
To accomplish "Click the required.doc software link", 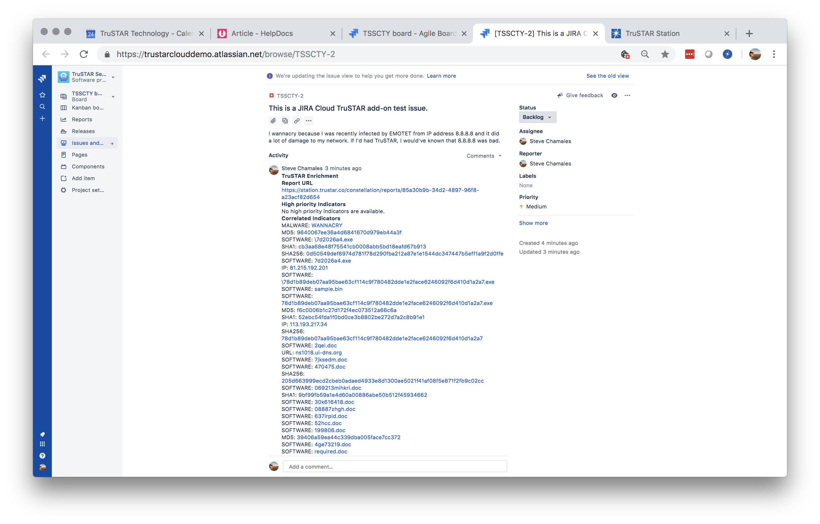I will click(331, 452).
